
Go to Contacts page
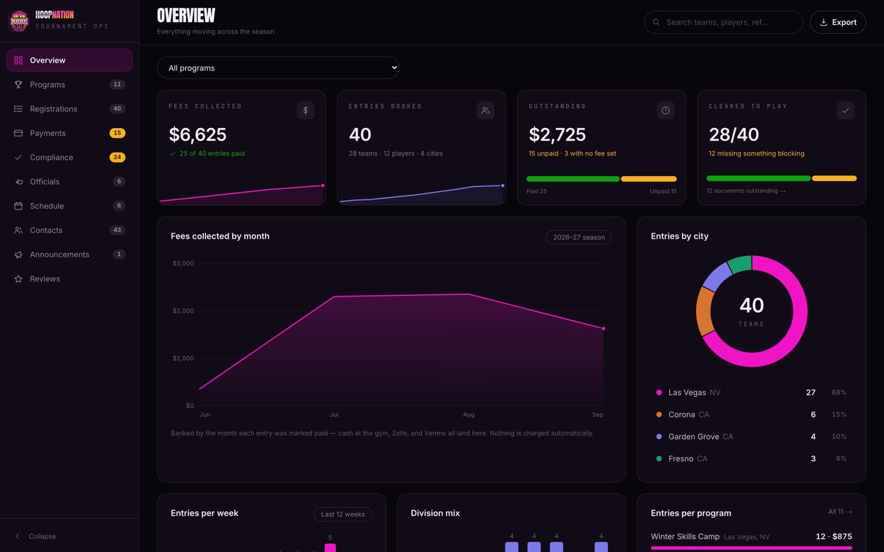(x=69, y=230)
